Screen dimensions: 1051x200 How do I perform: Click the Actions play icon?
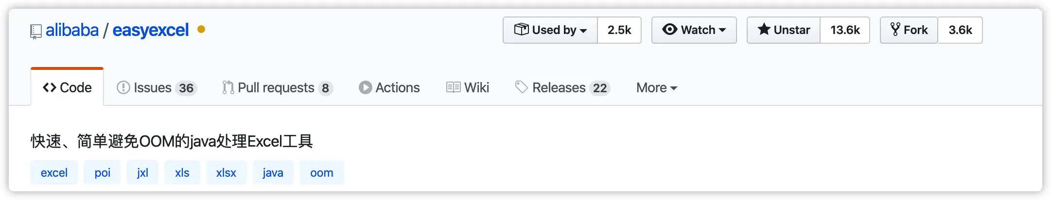pos(365,88)
